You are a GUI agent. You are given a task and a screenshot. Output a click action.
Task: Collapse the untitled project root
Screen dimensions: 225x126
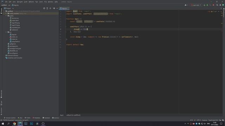[4, 11]
